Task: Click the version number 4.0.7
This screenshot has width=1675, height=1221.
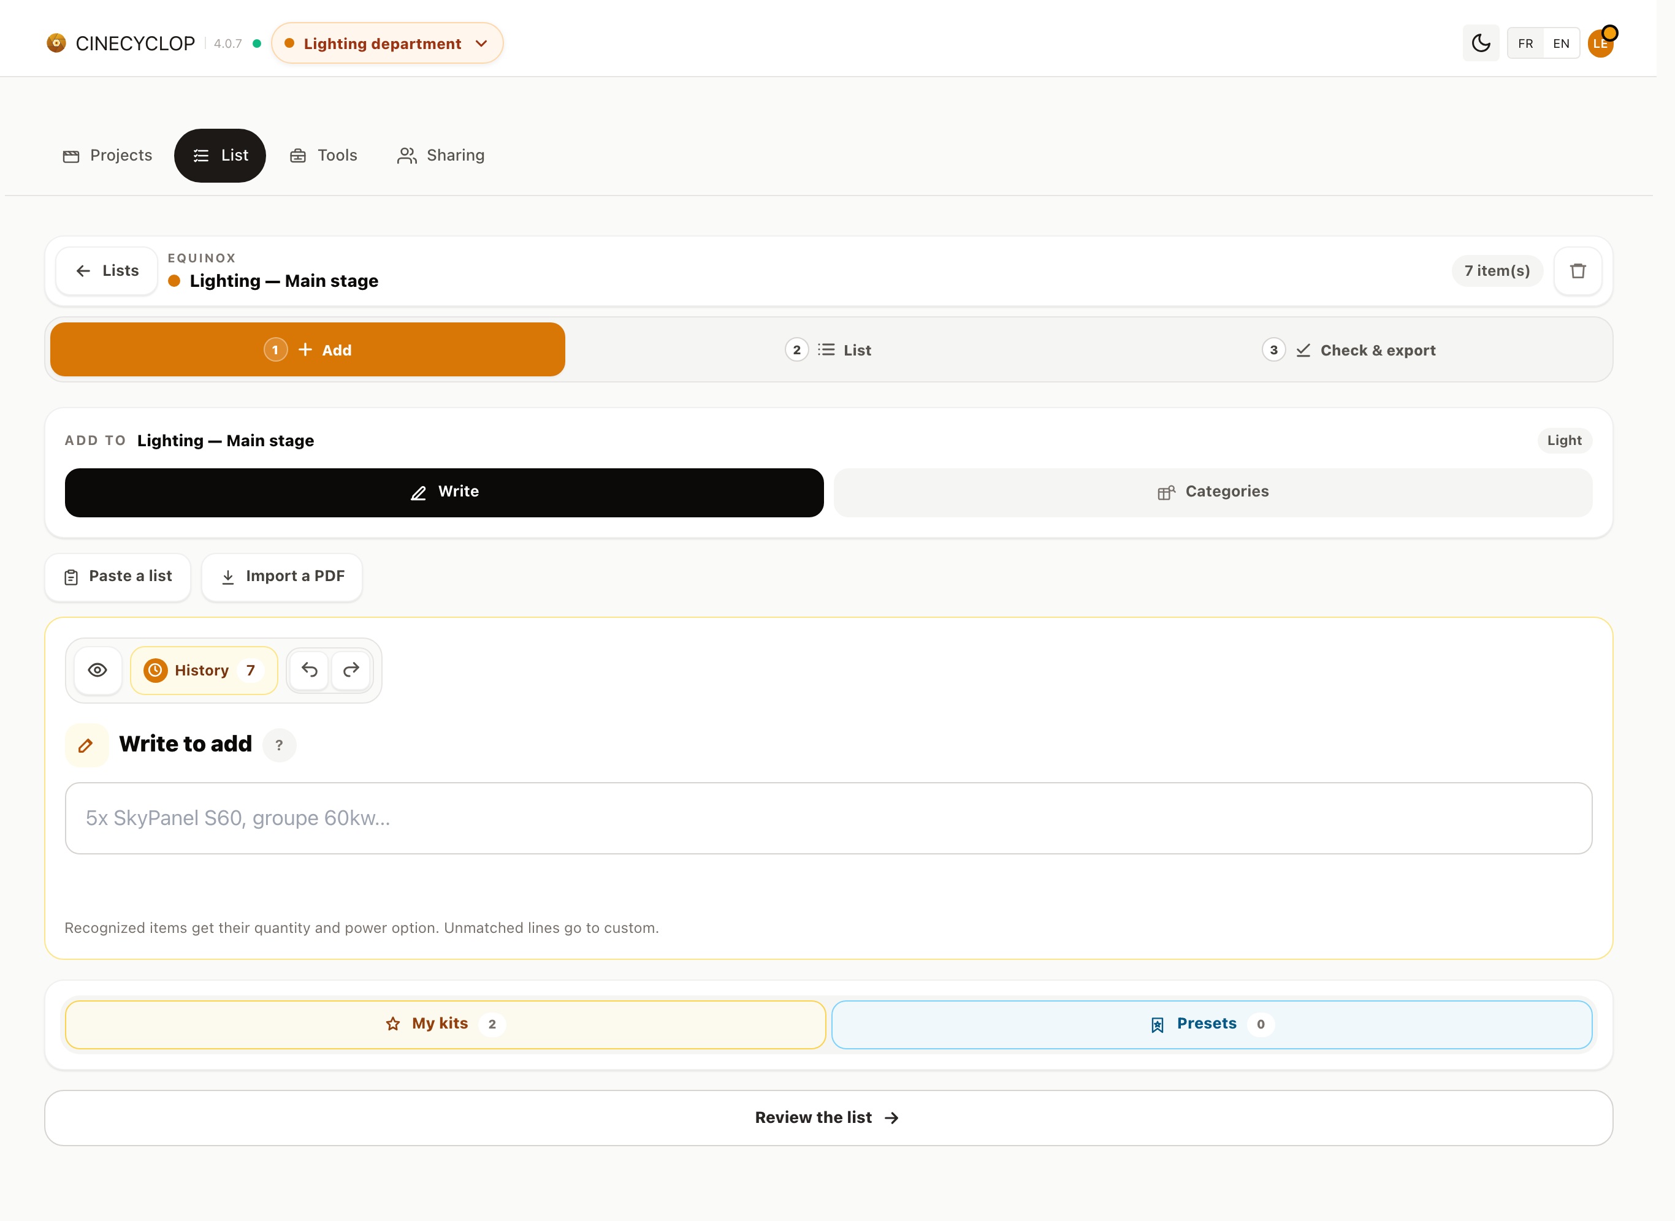Action: (227, 44)
